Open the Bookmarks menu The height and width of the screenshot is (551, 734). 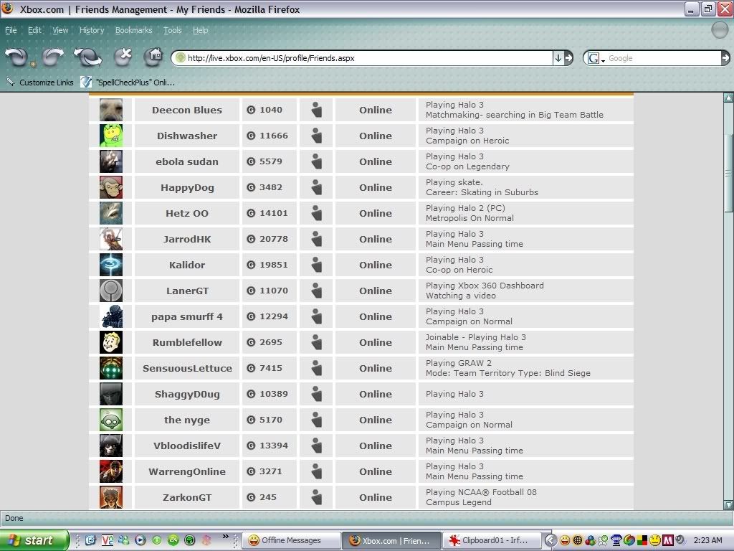[134, 30]
